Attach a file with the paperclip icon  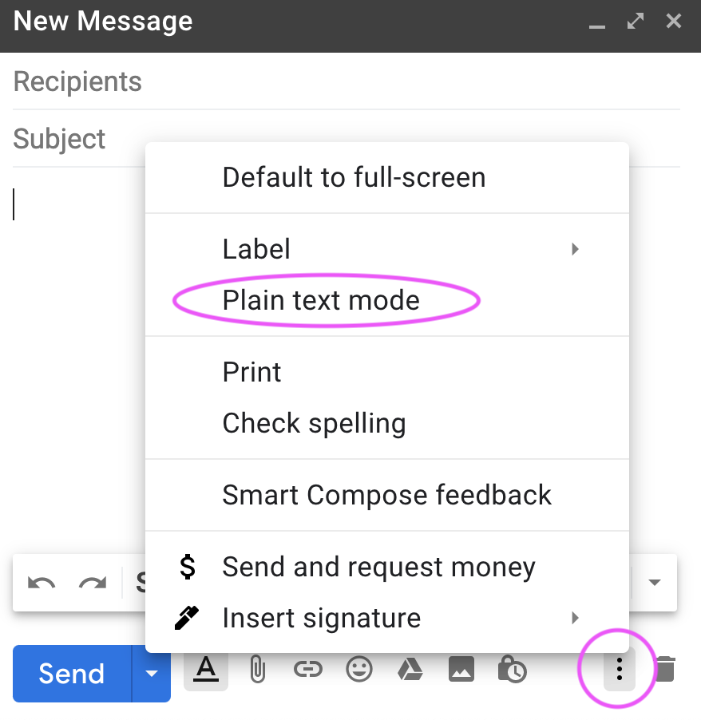257,670
